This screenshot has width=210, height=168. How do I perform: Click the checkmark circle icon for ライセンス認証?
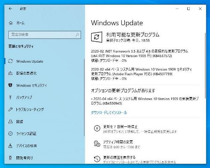(10, 134)
